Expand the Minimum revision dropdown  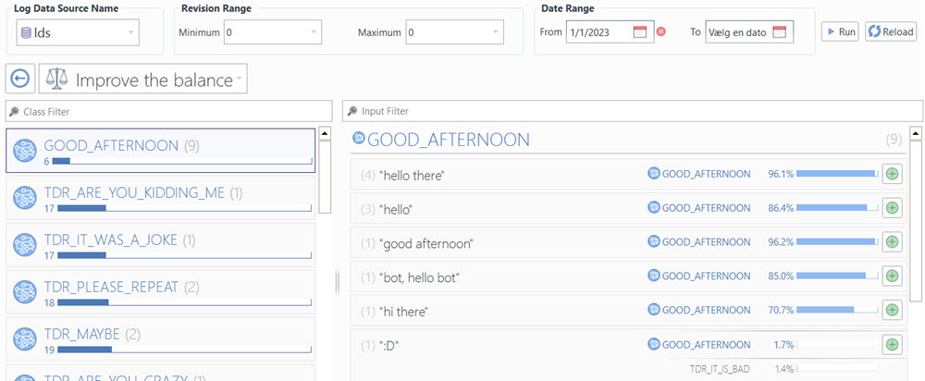(314, 32)
